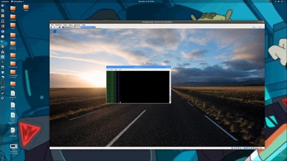Open the Tabs menu in the terminal window

116,70
